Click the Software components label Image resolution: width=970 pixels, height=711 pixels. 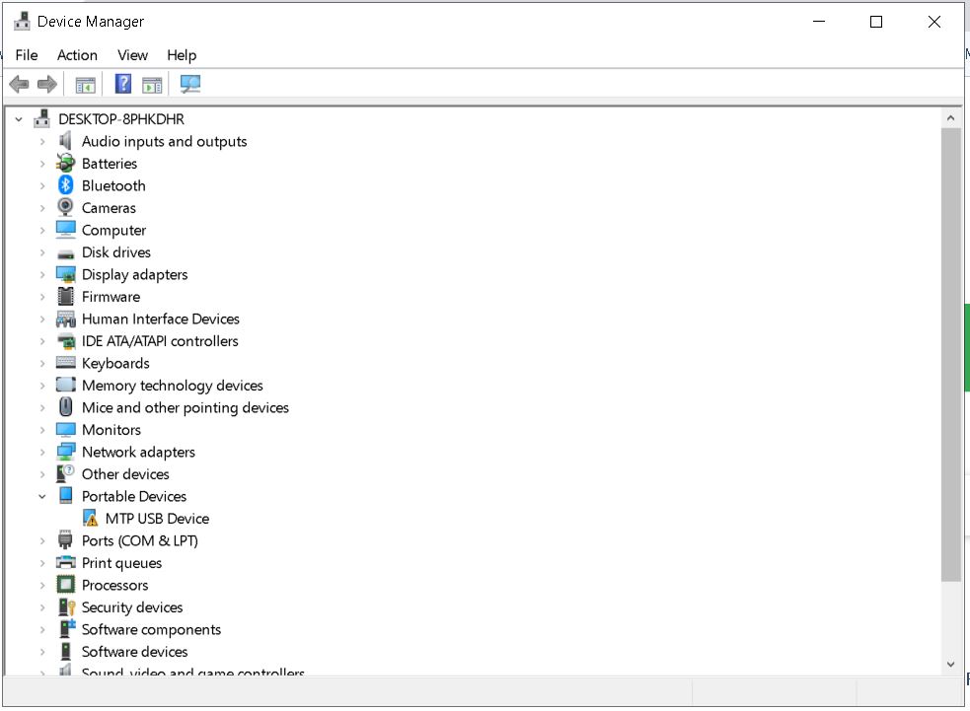(x=152, y=629)
